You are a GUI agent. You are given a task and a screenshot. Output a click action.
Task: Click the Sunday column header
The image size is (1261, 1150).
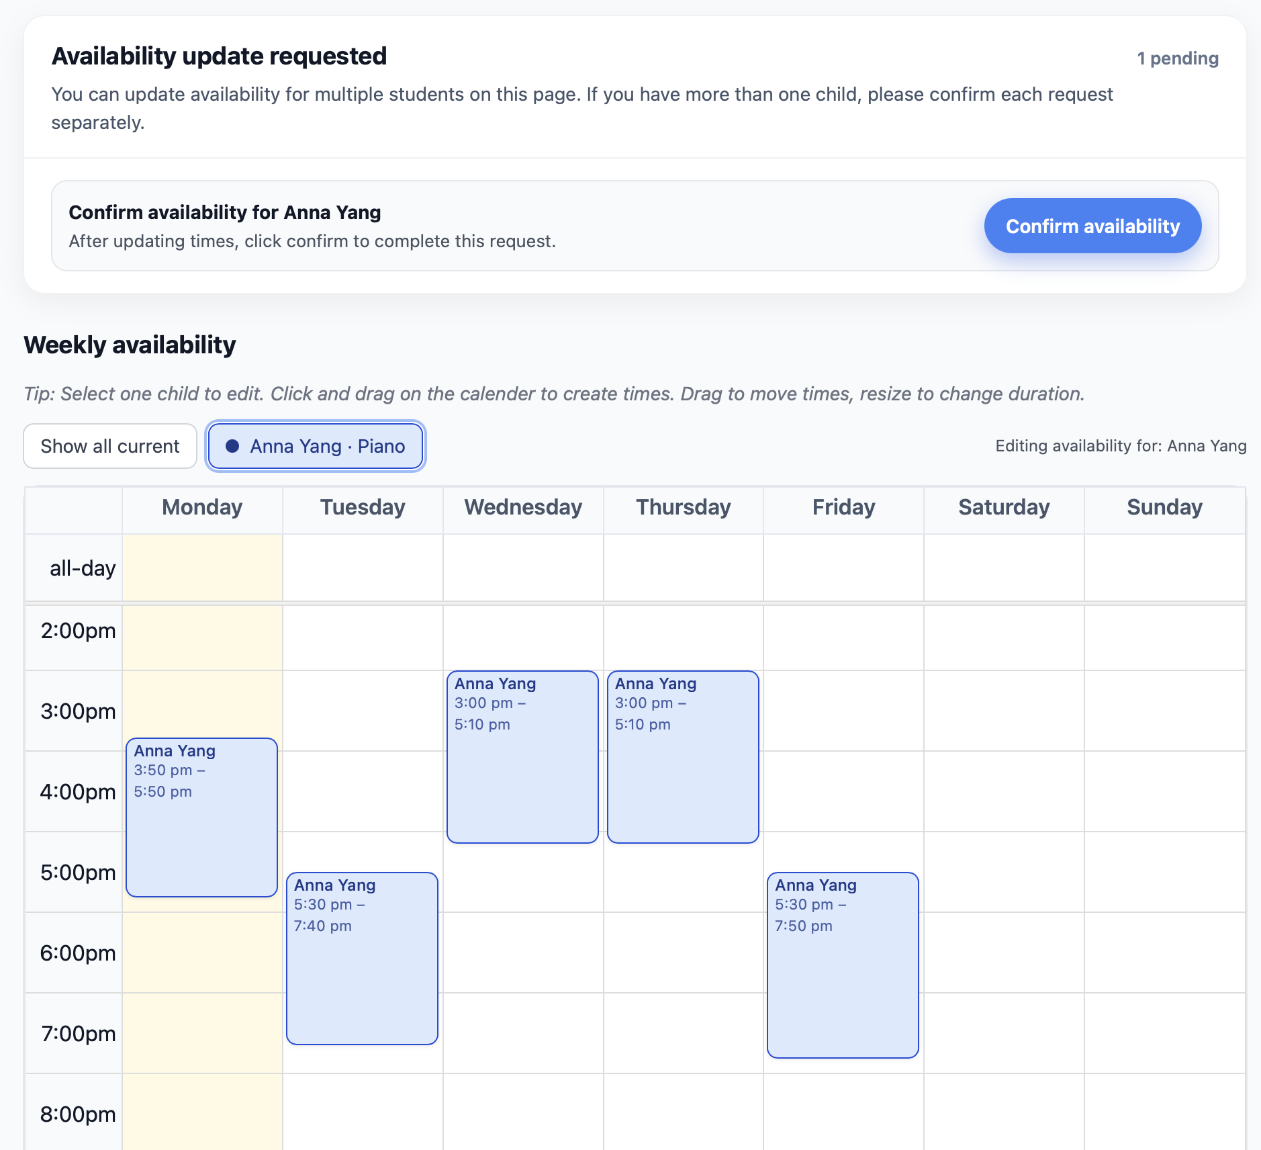click(1164, 508)
